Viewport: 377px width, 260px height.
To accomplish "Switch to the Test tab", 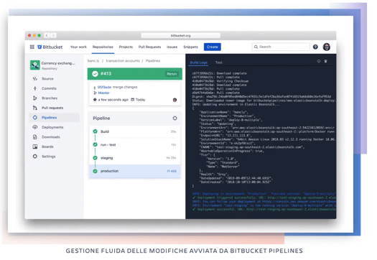I will 219,62.
